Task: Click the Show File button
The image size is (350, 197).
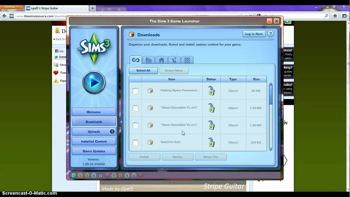Action: tap(211, 157)
